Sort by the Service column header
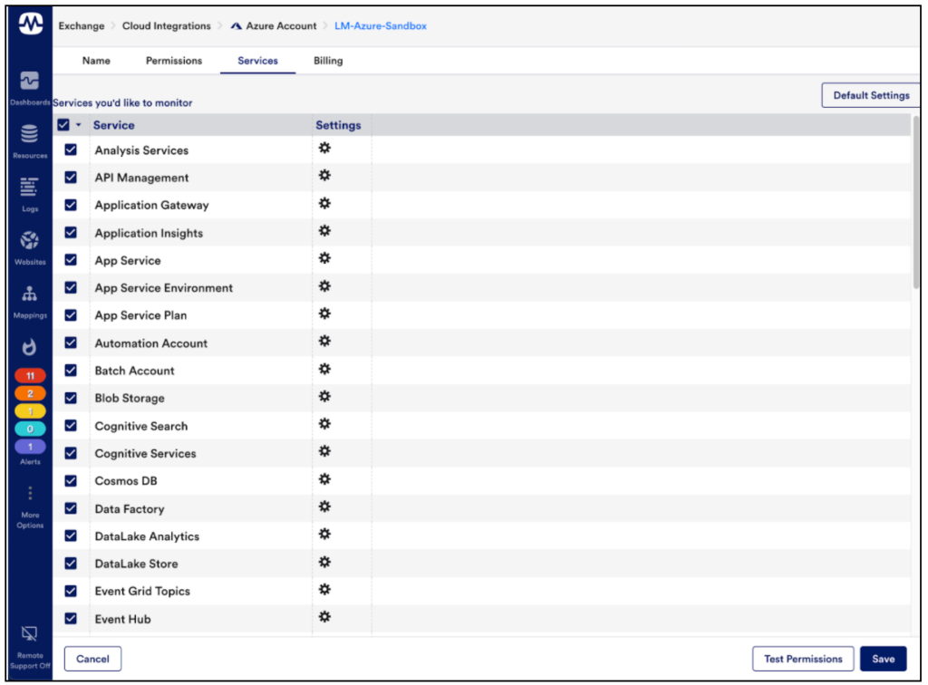The height and width of the screenshot is (685, 928). pos(113,125)
